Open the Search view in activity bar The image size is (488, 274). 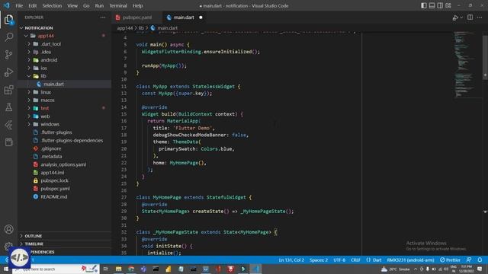pyautogui.click(x=8, y=37)
